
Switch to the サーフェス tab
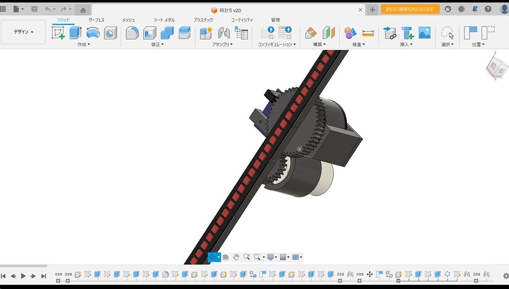tap(96, 20)
